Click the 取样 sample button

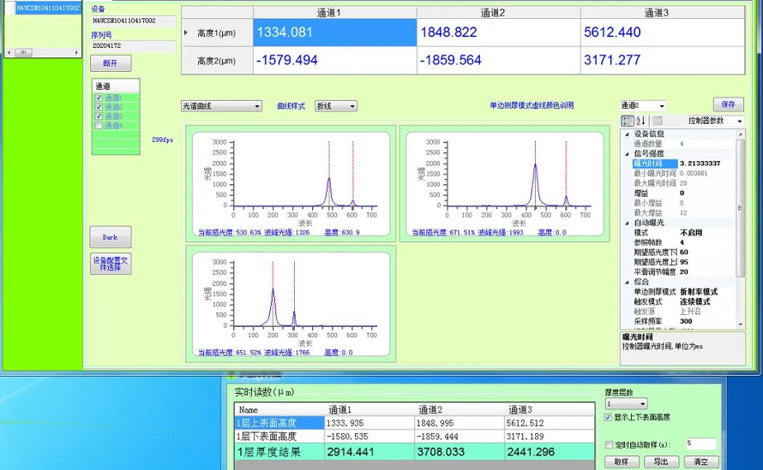(x=622, y=461)
